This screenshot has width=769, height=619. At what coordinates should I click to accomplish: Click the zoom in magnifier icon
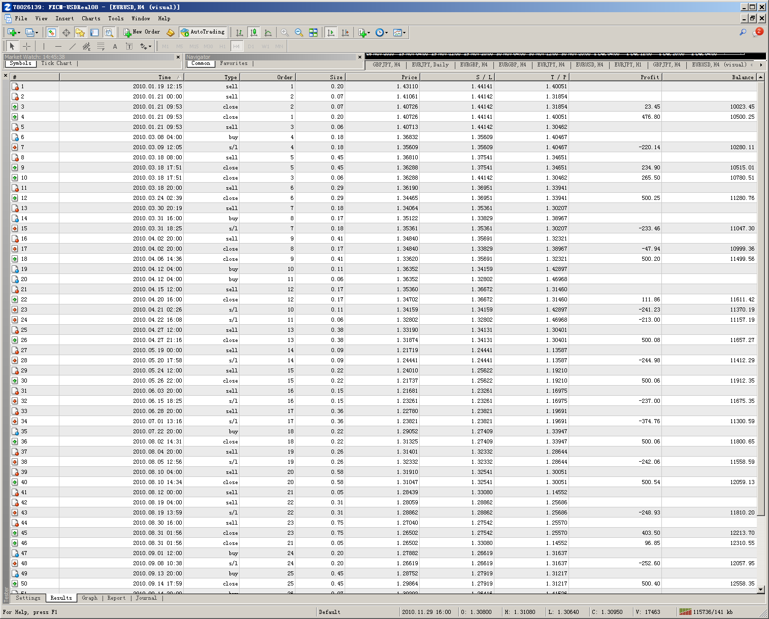285,32
